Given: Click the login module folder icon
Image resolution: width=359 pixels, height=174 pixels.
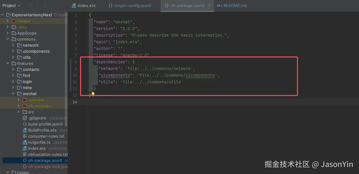Looking at the screenshot, I should pyautogui.click(x=19, y=82).
